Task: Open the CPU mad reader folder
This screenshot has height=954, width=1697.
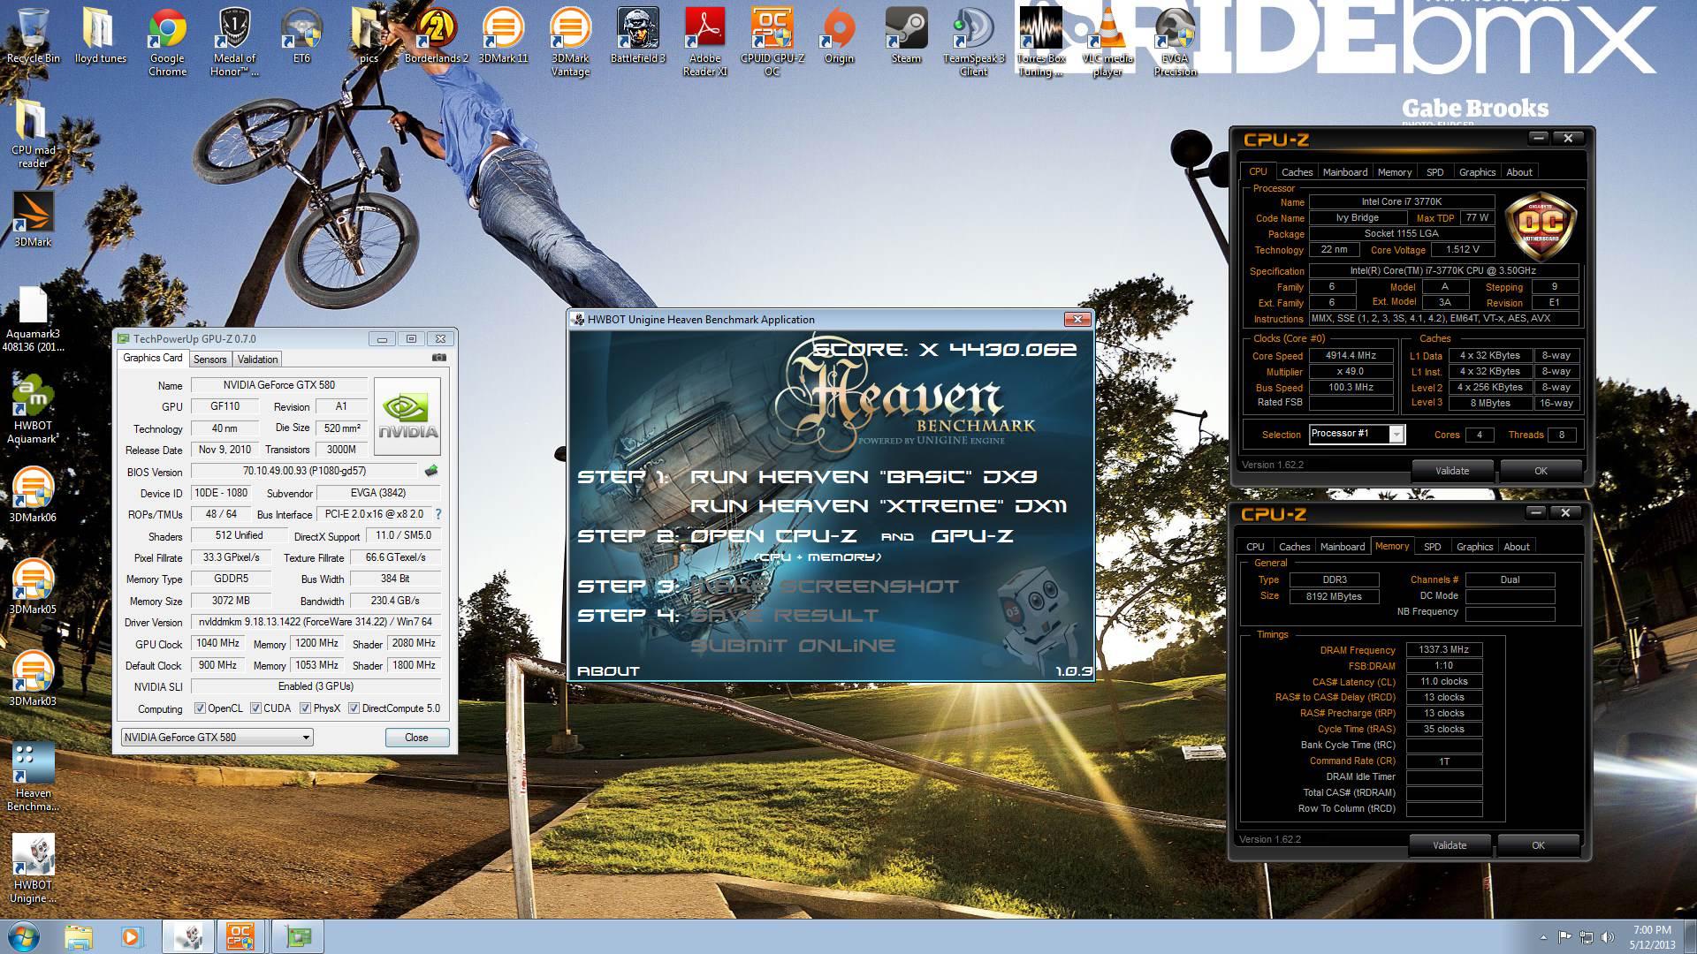Action: [34, 133]
